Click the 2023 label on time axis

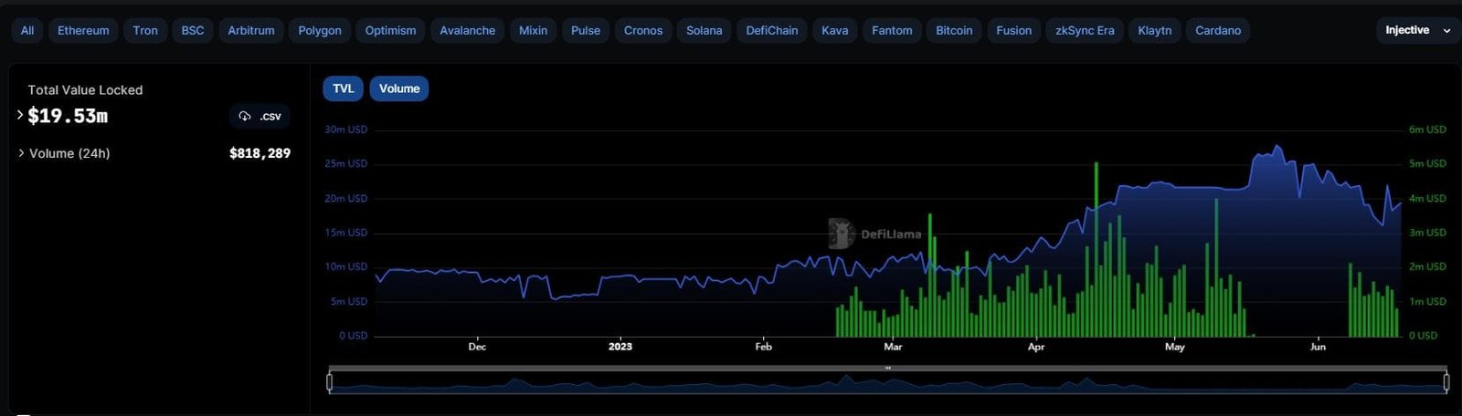point(620,347)
